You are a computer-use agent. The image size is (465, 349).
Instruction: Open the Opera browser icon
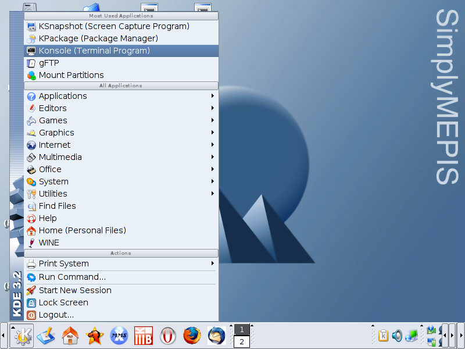(168, 336)
